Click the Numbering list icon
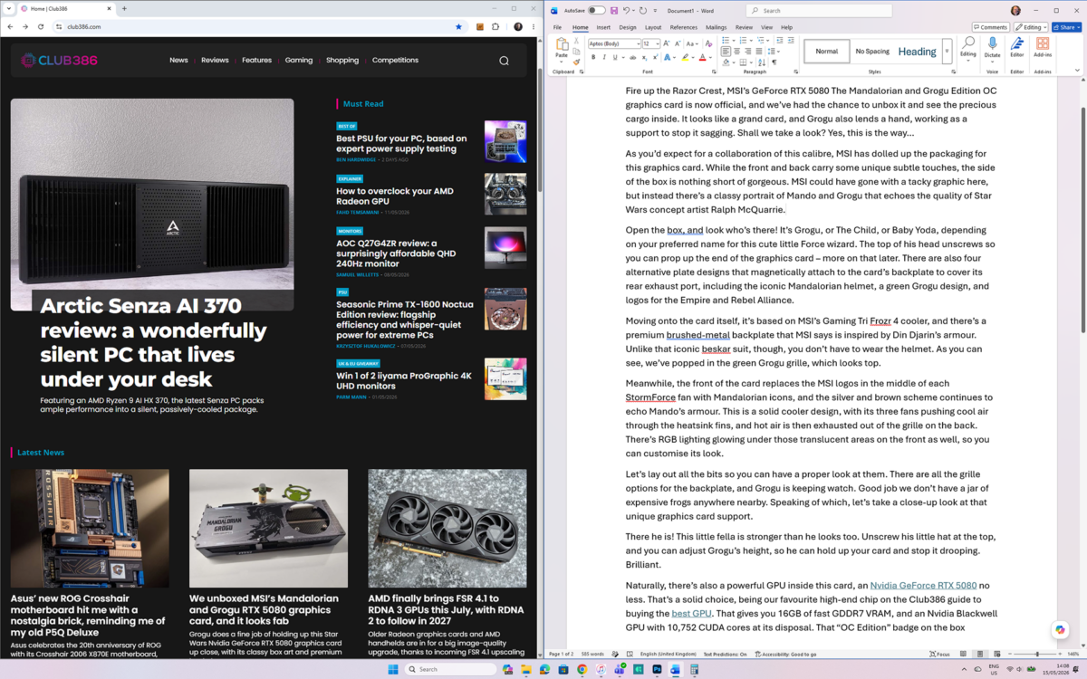 (743, 40)
